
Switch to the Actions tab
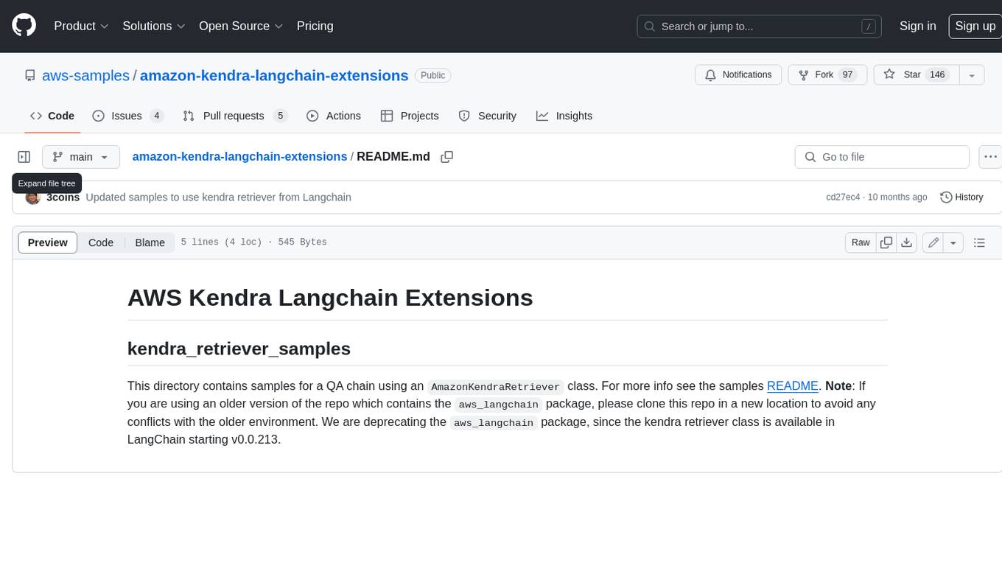333,116
